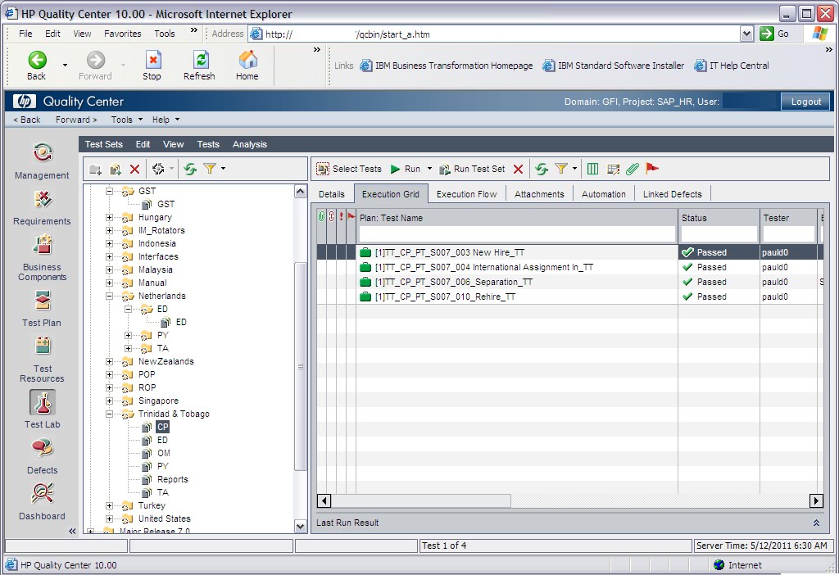Click the Select Tests button
Screen dimensions: 839x575
[x=349, y=169]
